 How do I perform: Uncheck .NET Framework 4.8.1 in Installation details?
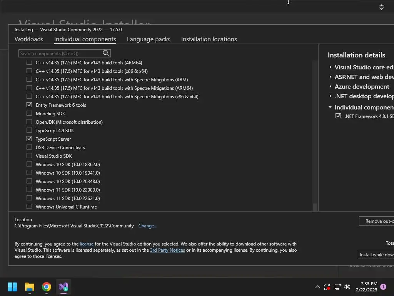pos(338,116)
